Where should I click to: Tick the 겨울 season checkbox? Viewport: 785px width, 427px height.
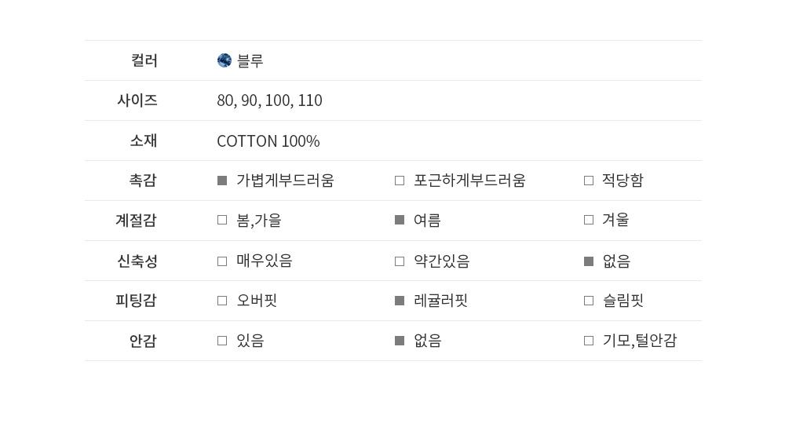tap(589, 221)
